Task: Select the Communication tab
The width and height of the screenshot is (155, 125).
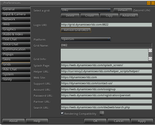Action: tap(16, 49)
